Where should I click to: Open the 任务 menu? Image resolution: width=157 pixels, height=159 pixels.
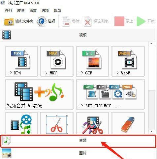pos(9,11)
